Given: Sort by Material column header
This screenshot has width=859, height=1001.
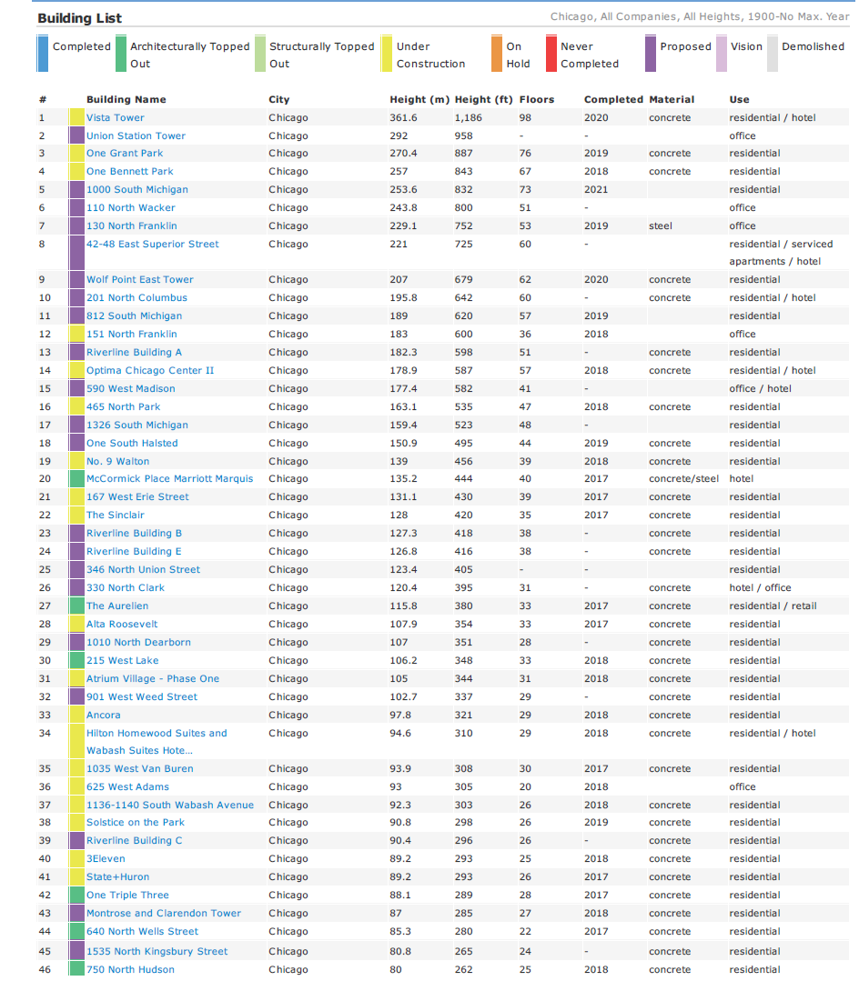Looking at the screenshot, I should [672, 100].
